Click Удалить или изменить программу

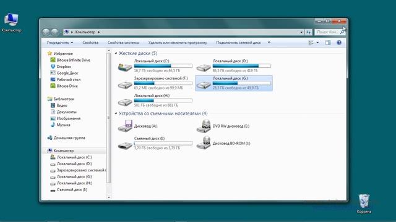point(178,43)
